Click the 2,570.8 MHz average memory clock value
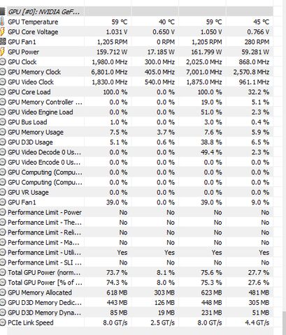286x335 pixels. click(x=251, y=72)
